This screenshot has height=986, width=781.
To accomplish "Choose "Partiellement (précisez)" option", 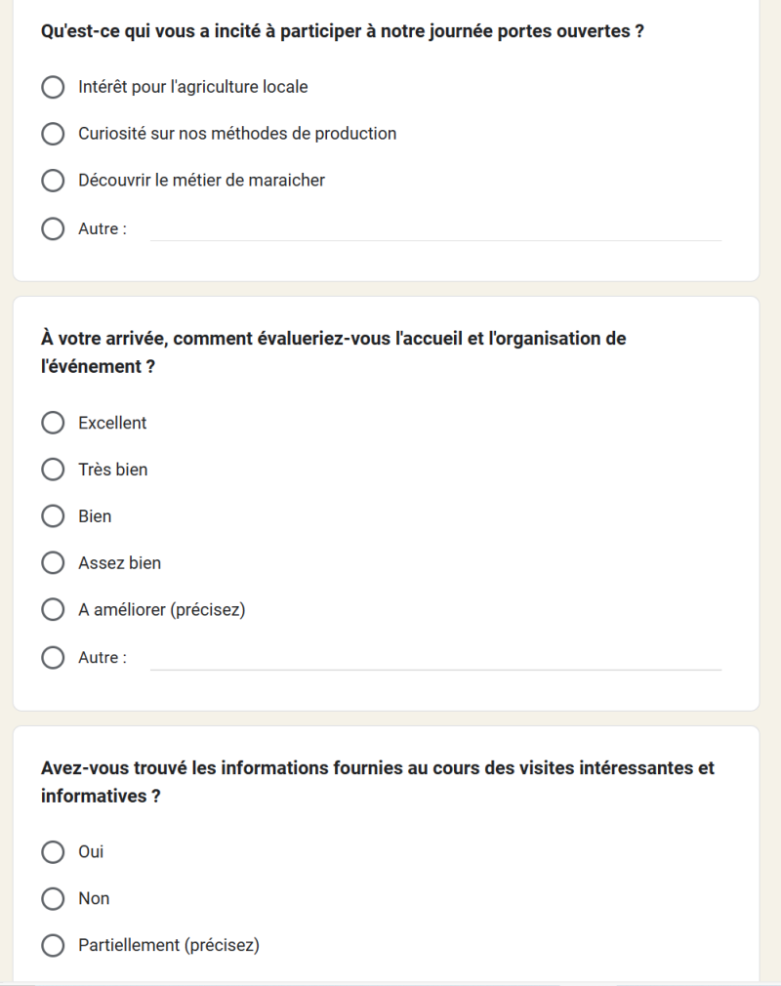I will pyautogui.click(x=53, y=945).
